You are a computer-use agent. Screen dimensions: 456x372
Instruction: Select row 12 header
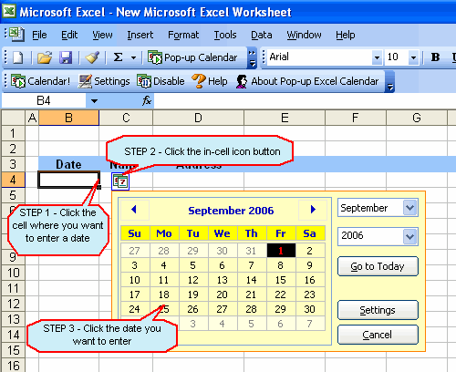(x=13, y=304)
